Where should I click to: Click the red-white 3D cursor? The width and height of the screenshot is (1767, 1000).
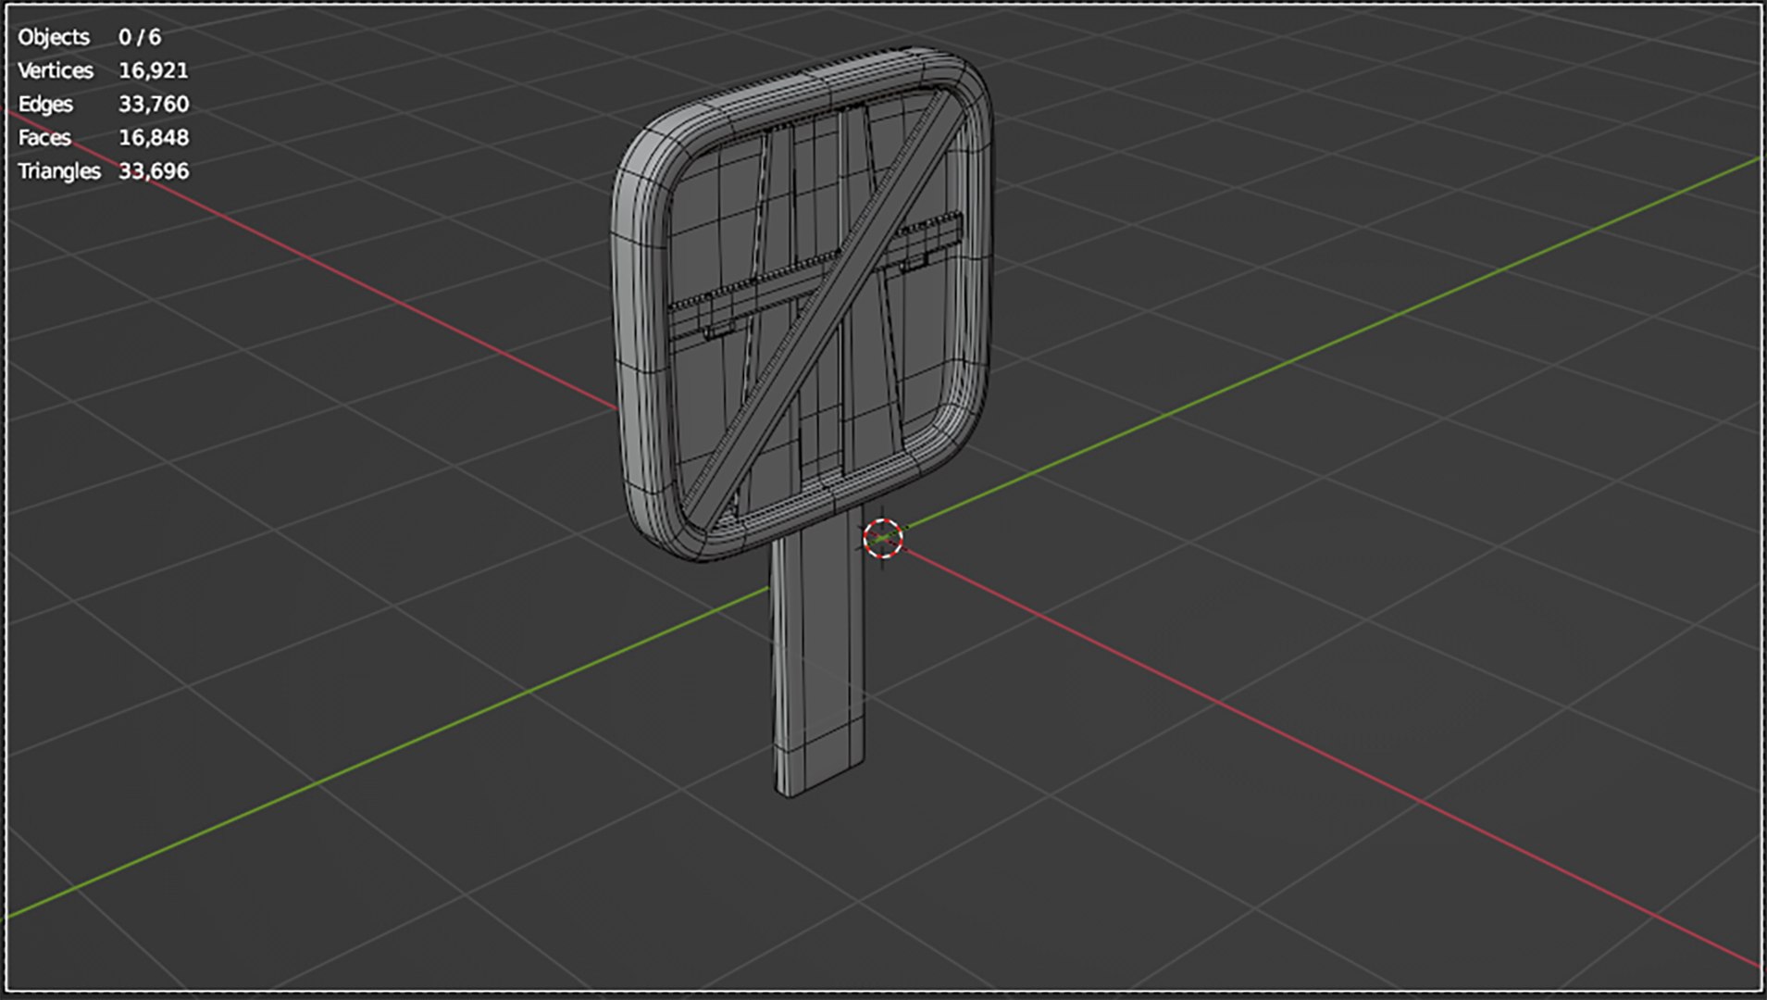883,538
